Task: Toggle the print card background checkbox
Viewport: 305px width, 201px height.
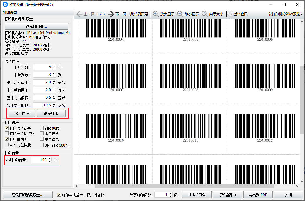Action: click(x=7, y=128)
